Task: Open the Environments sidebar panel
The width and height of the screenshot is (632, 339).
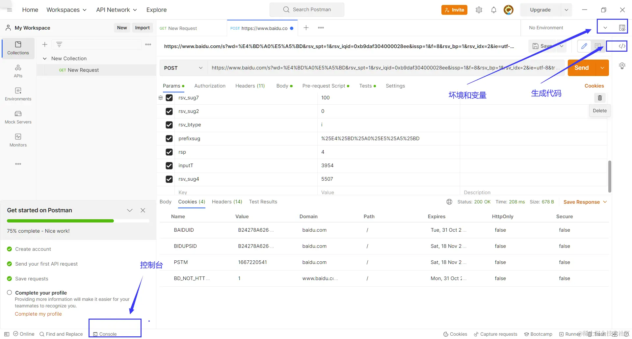Action: point(18,94)
